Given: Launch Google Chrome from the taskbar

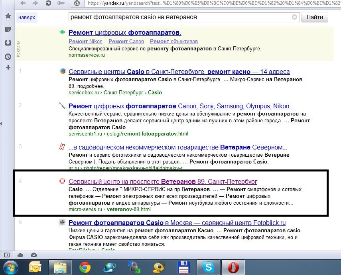Looking at the screenshot, I should [85, 267].
